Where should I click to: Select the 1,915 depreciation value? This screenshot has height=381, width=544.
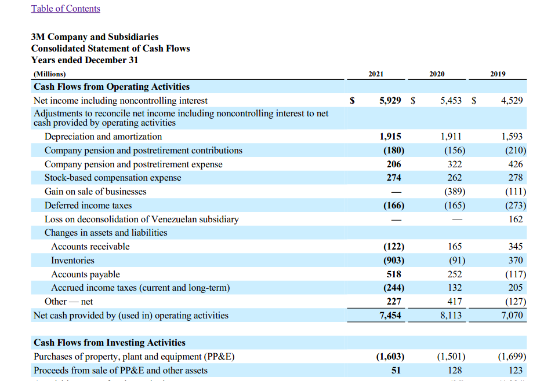coord(390,137)
